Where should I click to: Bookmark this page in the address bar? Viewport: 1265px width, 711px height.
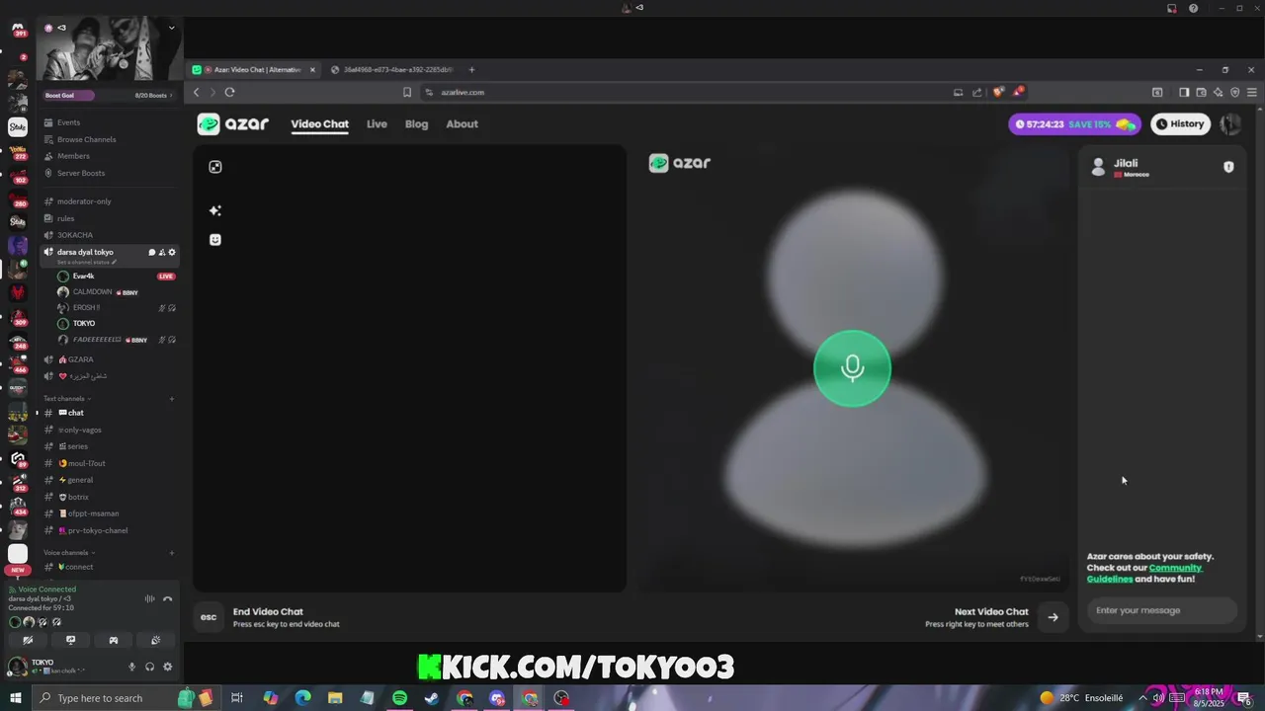(407, 92)
